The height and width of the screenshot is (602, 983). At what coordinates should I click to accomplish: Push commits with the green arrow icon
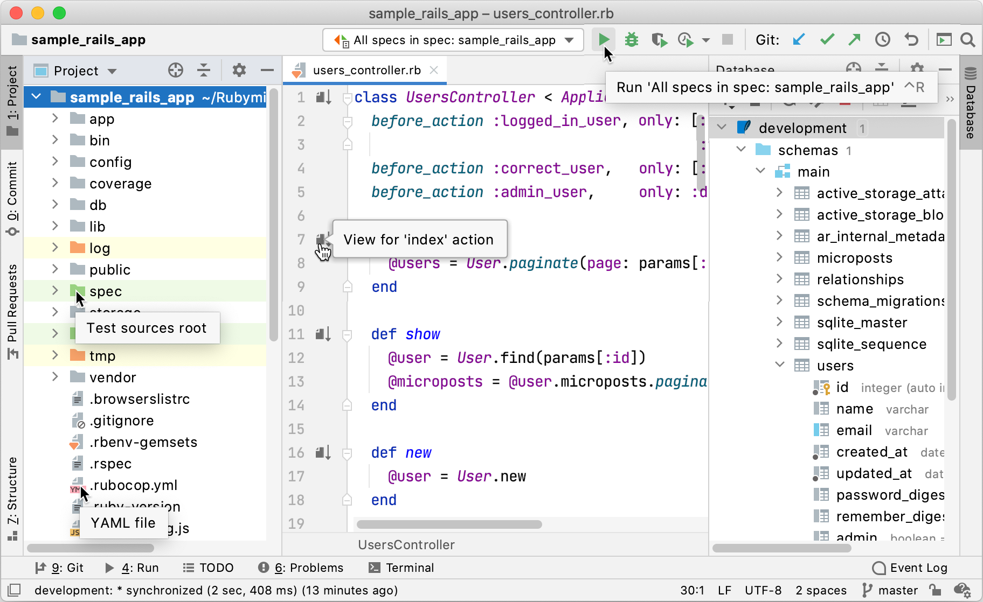point(855,39)
